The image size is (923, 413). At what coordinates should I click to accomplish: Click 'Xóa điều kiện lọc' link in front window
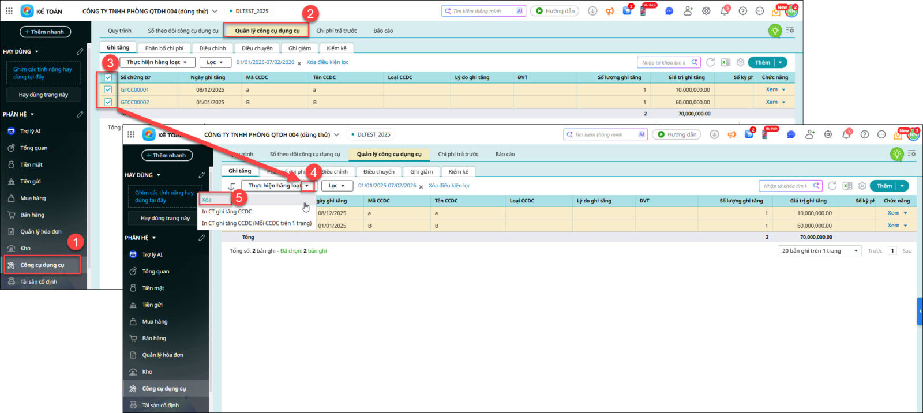click(449, 186)
